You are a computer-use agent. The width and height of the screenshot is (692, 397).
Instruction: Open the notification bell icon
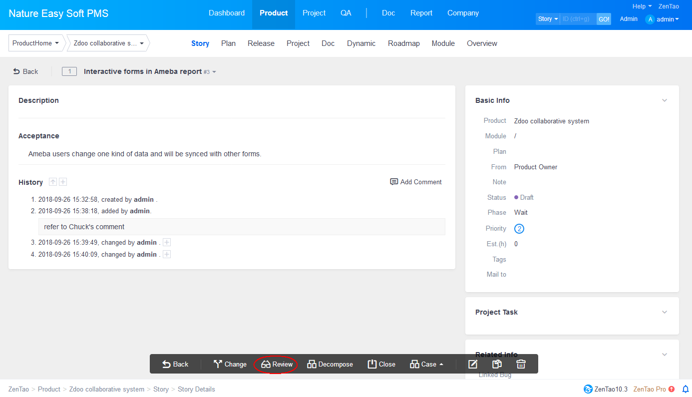coord(686,389)
